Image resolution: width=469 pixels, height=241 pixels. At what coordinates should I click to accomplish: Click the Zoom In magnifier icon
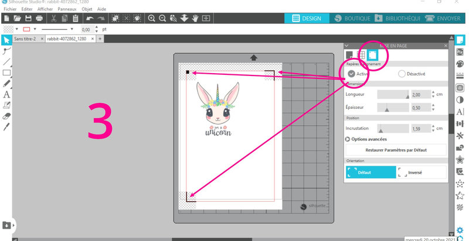(152, 19)
